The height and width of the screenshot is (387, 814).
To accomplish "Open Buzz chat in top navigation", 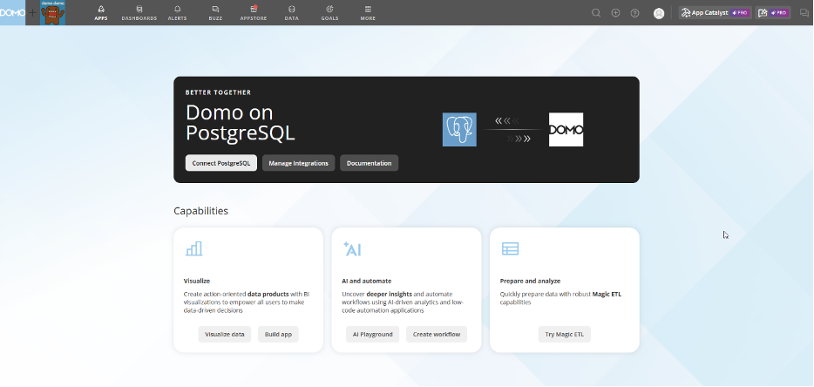I will point(215,13).
